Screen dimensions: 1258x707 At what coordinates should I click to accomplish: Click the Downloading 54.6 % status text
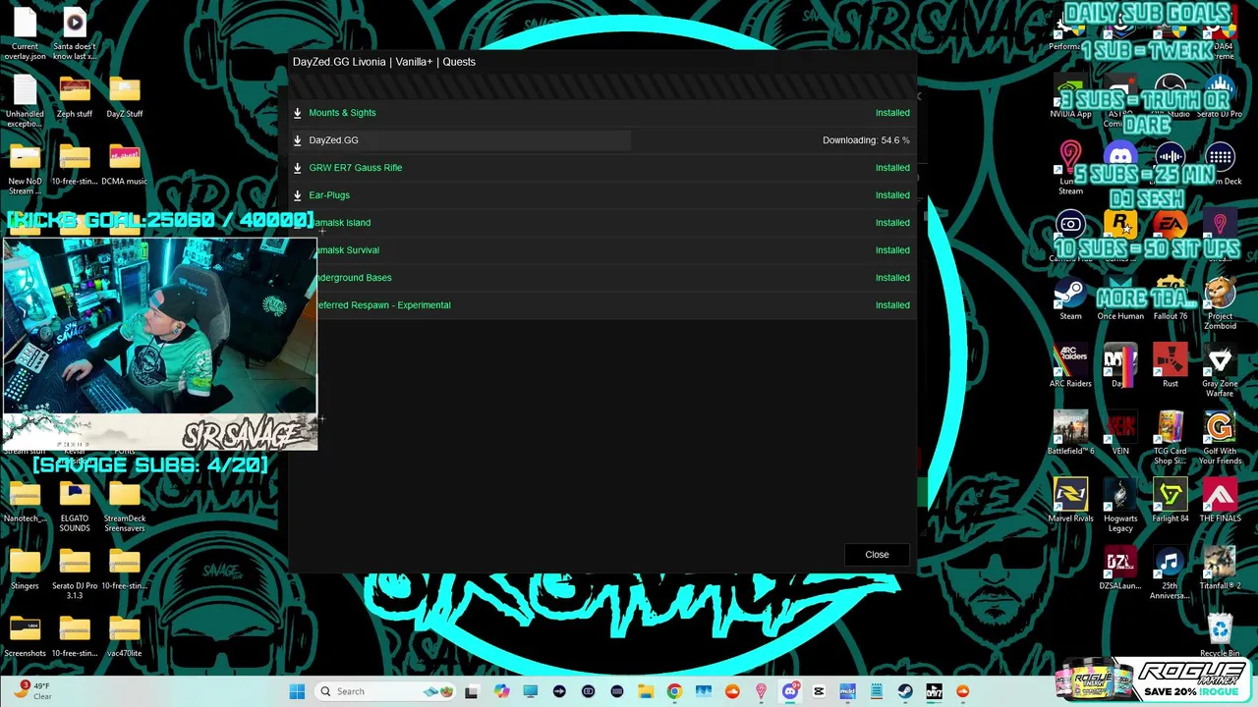[x=866, y=140]
